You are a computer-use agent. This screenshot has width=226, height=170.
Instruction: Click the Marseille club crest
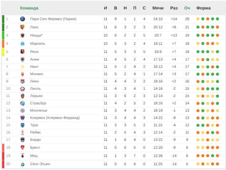point(23,44)
